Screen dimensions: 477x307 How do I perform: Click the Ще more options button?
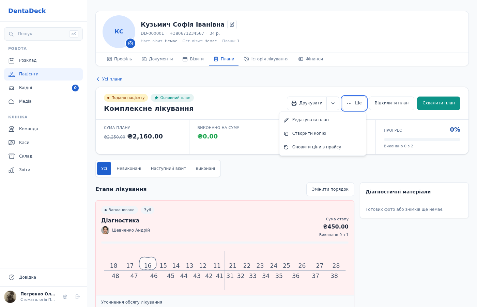(354, 103)
